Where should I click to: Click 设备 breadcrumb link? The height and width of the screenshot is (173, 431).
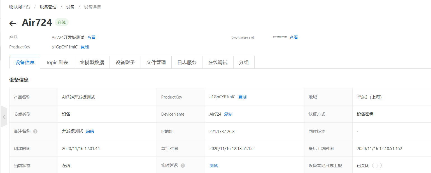point(70,7)
